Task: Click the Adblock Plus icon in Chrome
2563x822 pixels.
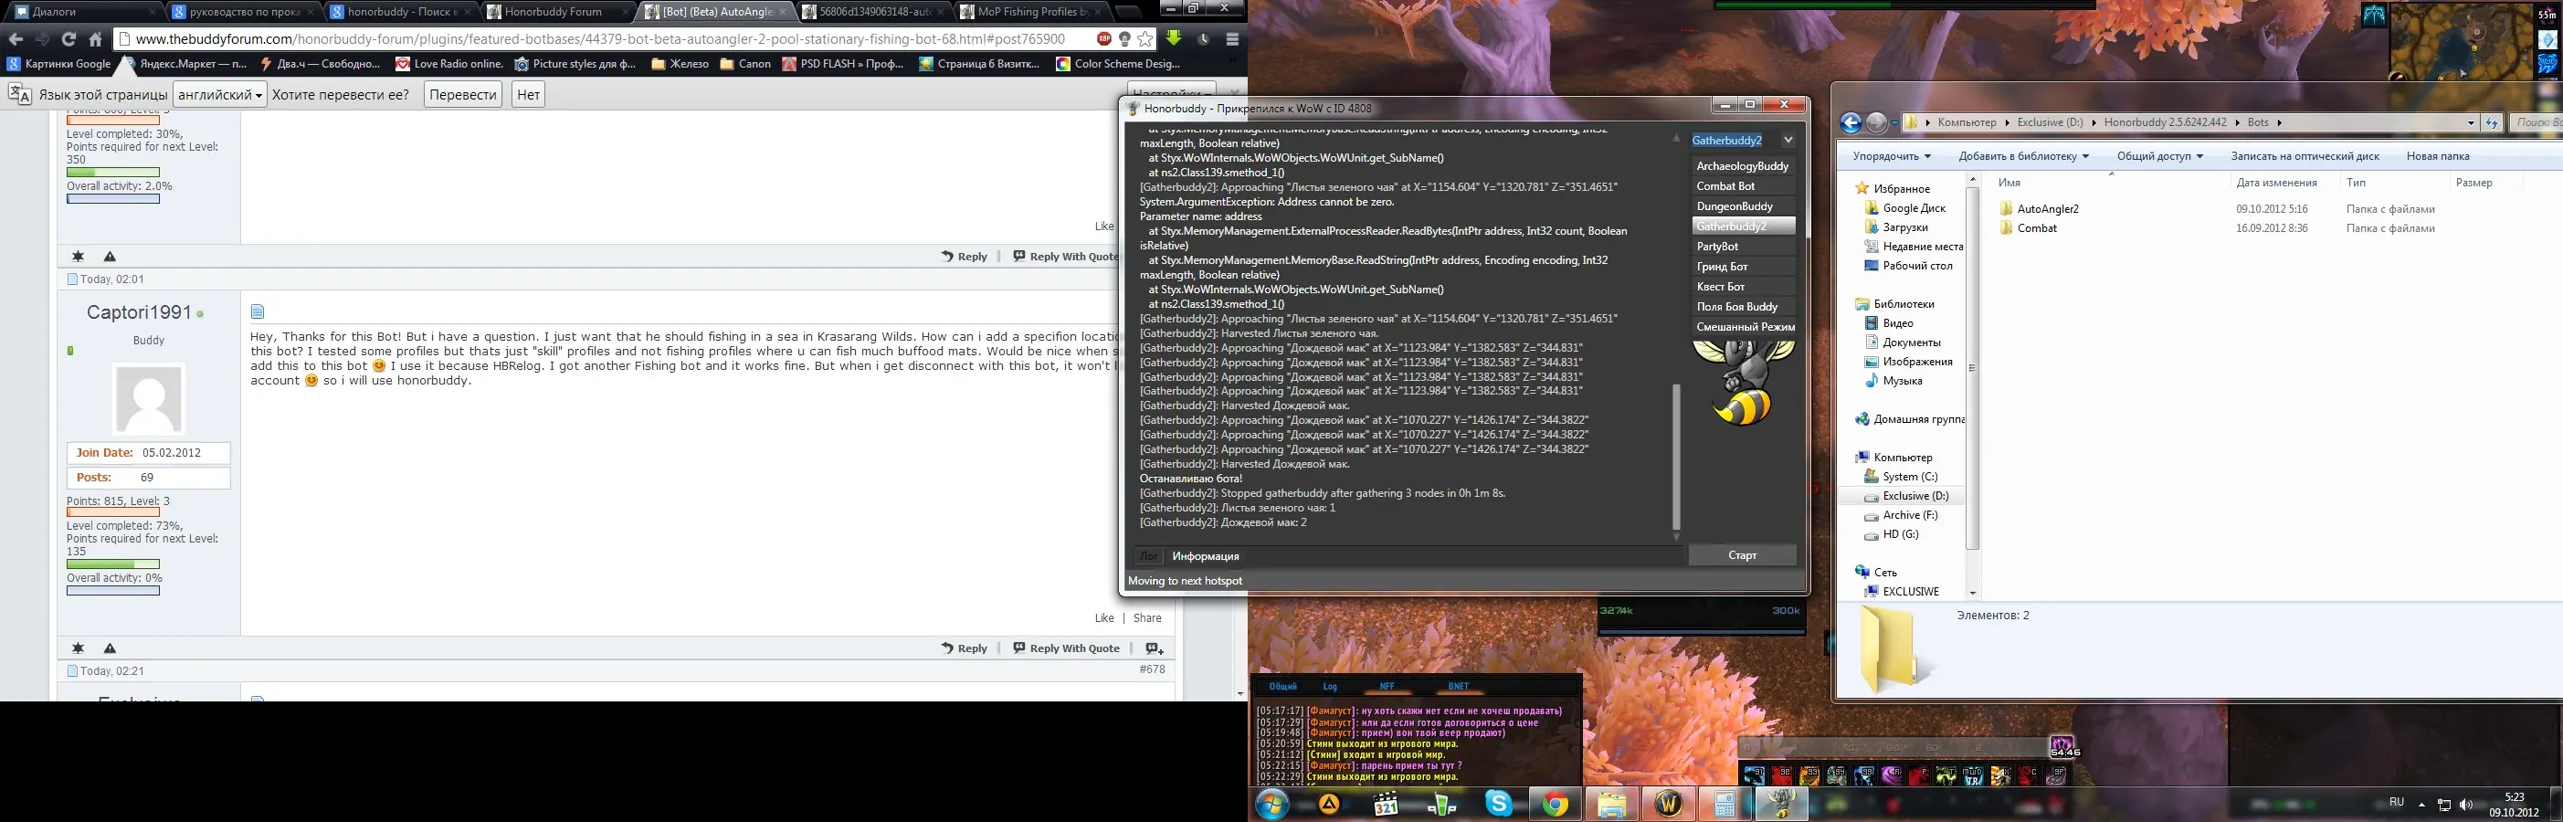Action: pyautogui.click(x=1103, y=38)
